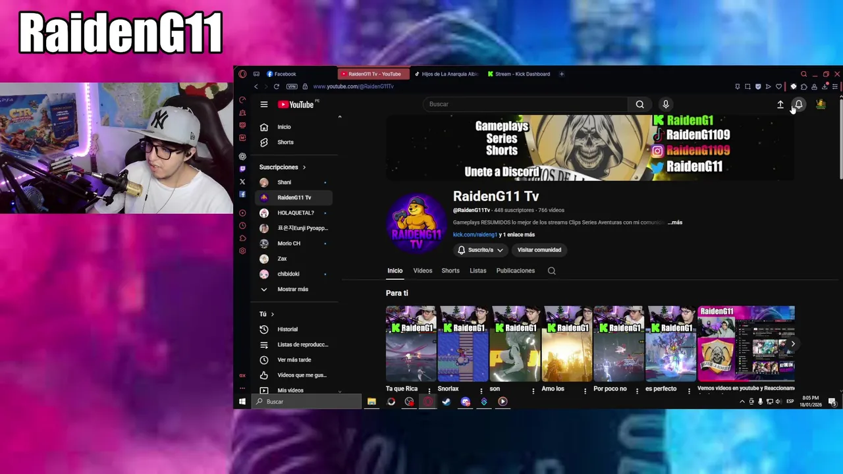Open File Explorer on the taskbar
843x474 pixels.
371,402
